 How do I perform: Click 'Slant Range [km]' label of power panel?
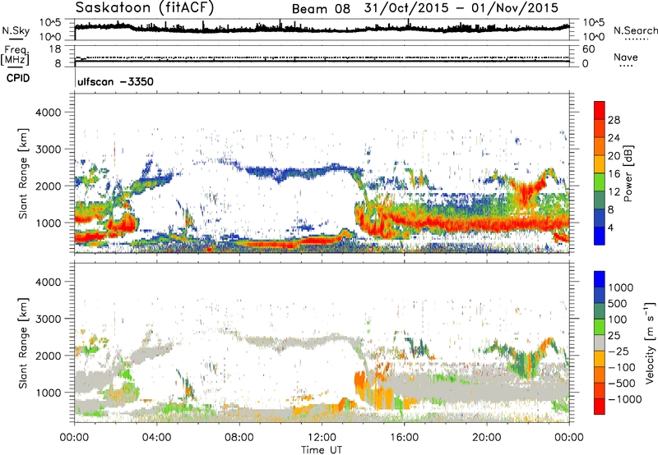point(23,173)
